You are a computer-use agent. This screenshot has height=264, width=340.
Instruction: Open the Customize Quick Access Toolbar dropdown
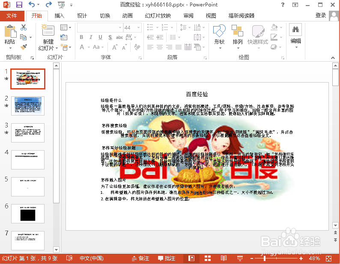tap(71, 5)
